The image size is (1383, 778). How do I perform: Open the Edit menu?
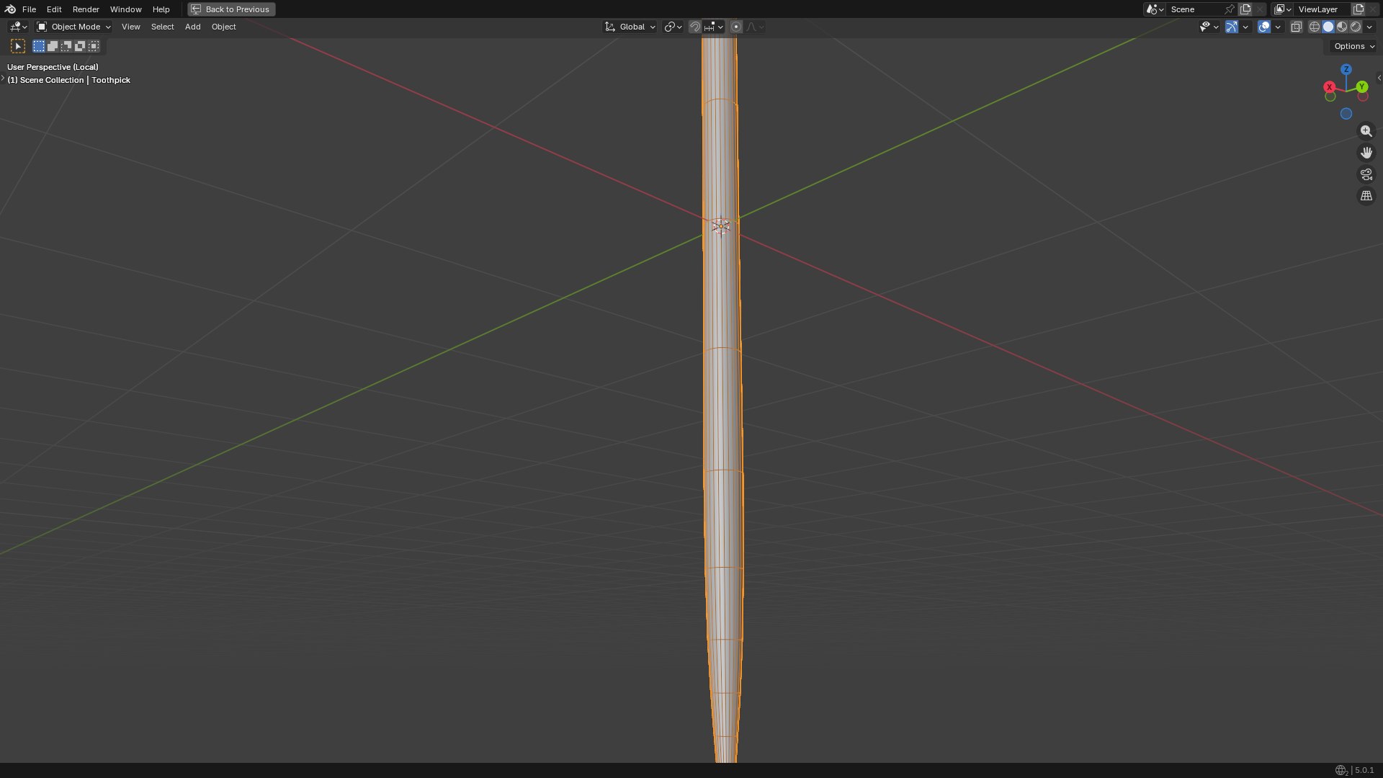point(54,9)
